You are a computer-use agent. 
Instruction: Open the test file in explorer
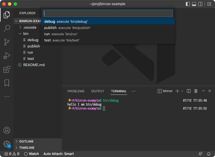29,59
